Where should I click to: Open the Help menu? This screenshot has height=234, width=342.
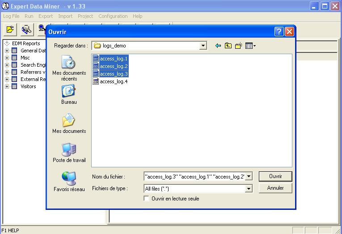137,16
